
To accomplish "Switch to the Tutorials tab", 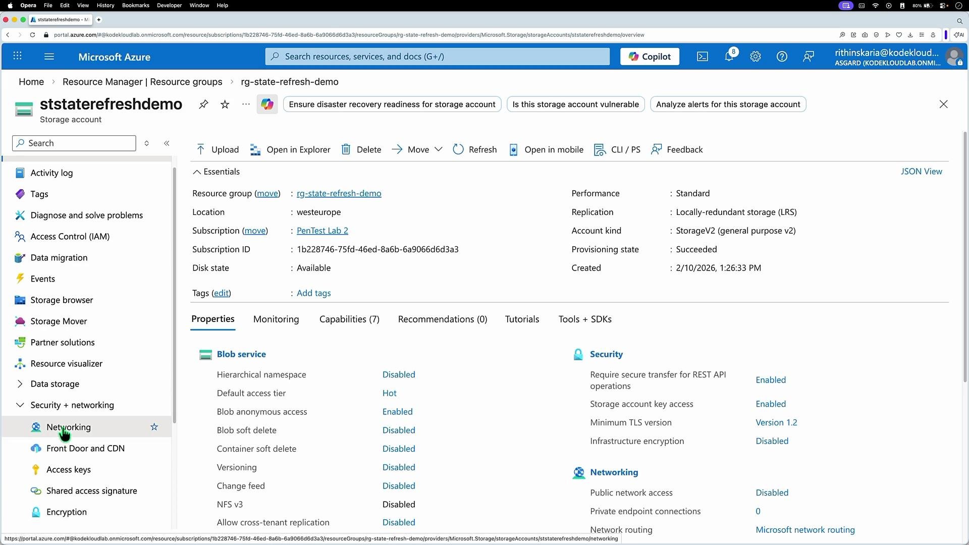I will (x=522, y=319).
